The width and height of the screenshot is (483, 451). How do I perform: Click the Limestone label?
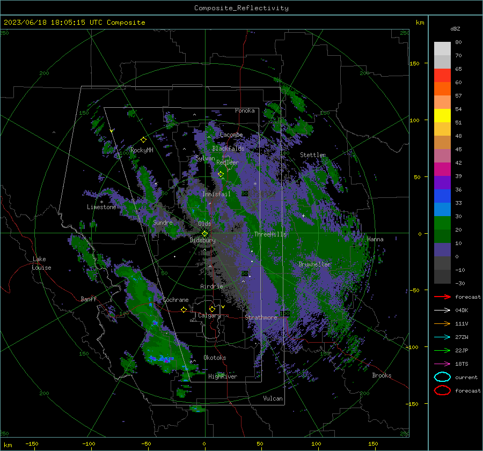click(x=101, y=207)
